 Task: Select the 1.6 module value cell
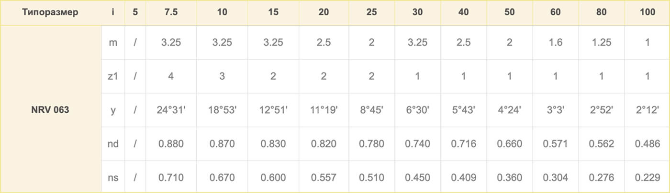pyautogui.click(x=556, y=42)
